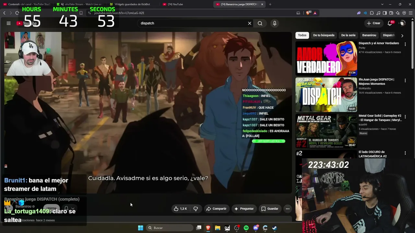Select the Bananirou filter chip

click(x=369, y=35)
